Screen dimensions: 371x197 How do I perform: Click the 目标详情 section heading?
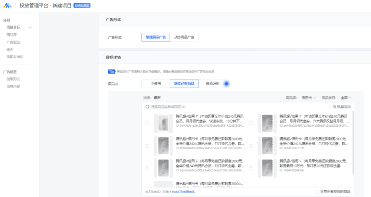click(x=113, y=57)
